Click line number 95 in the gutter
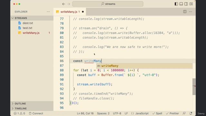 click(62, 103)
